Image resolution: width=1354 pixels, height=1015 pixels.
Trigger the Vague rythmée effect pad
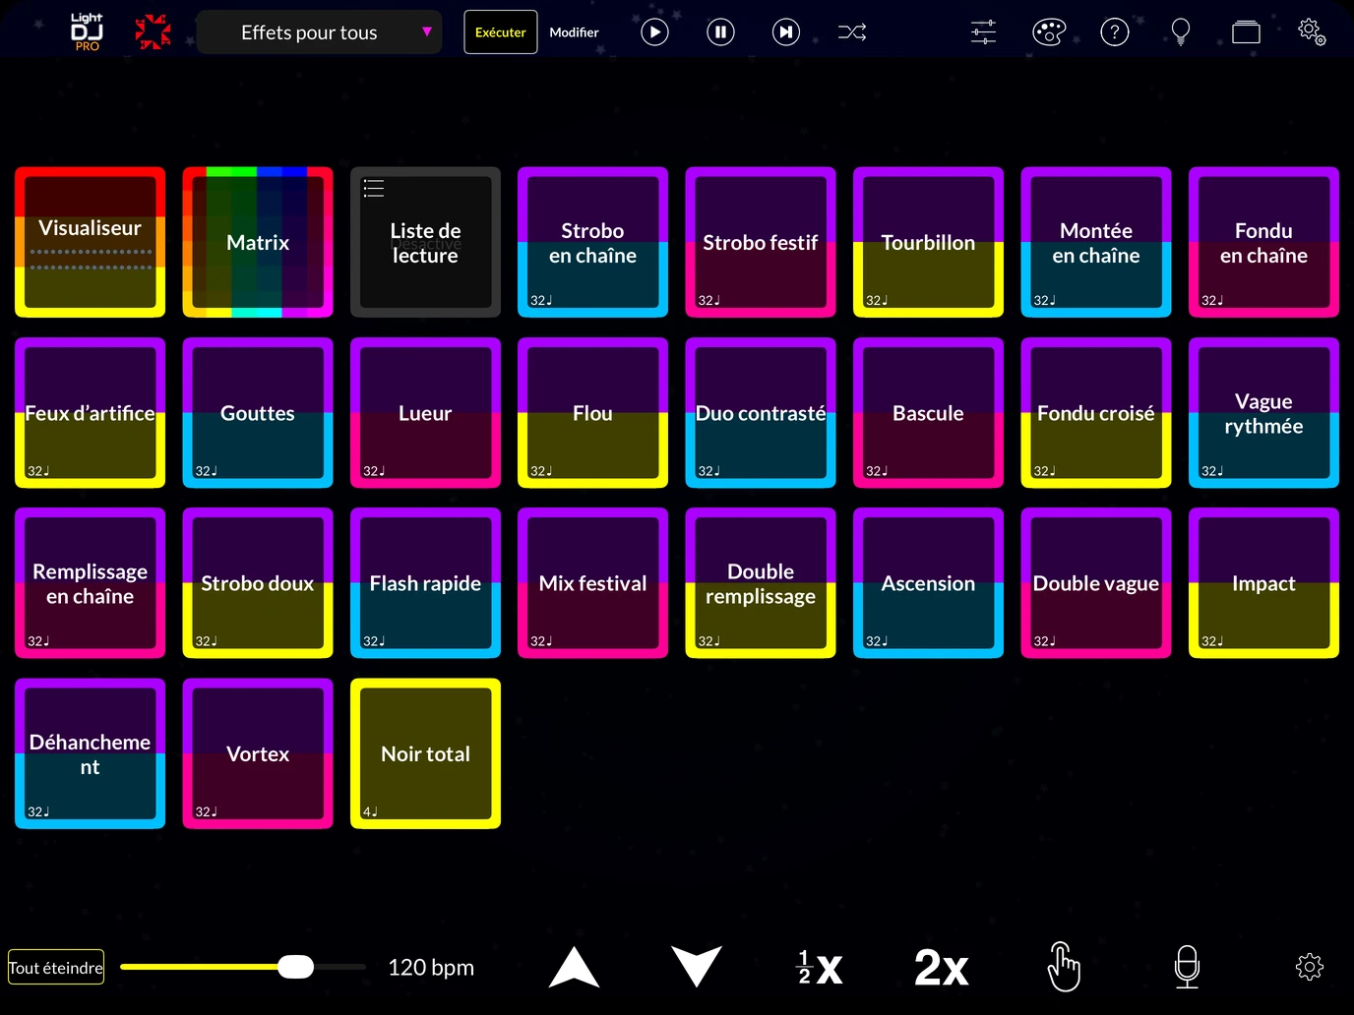[1263, 413]
